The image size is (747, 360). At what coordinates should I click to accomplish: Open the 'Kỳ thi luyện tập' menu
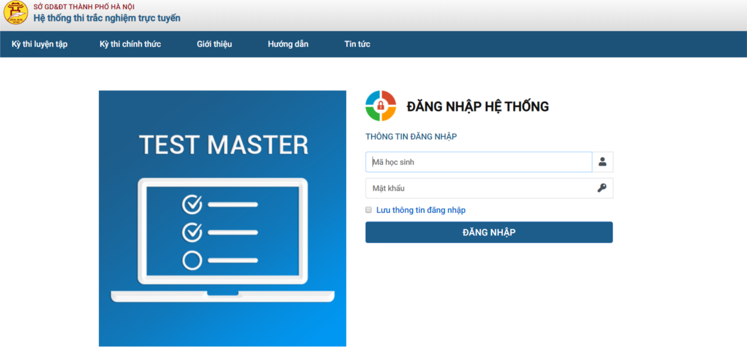coord(39,44)
